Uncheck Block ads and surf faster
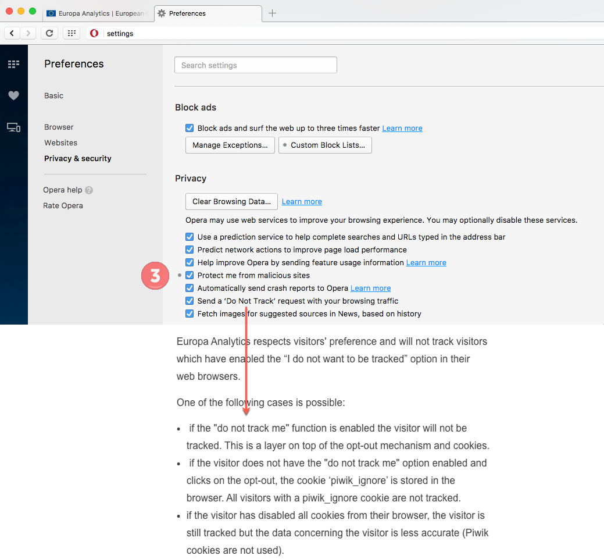The height and width of the screenshot is (559, 604). (190, 128)
